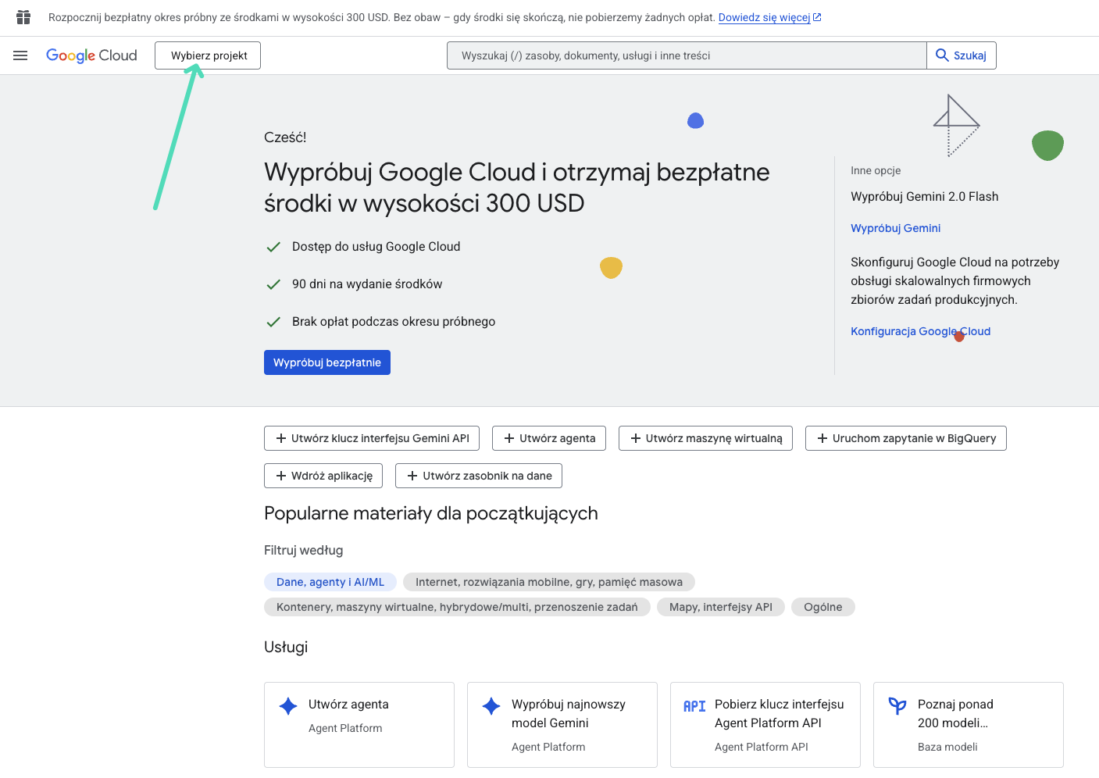This screenshot has width=1099, height=778.
Task: Open Wypróbuj najnowszy model Gemini card
Action: coord(562,725)
